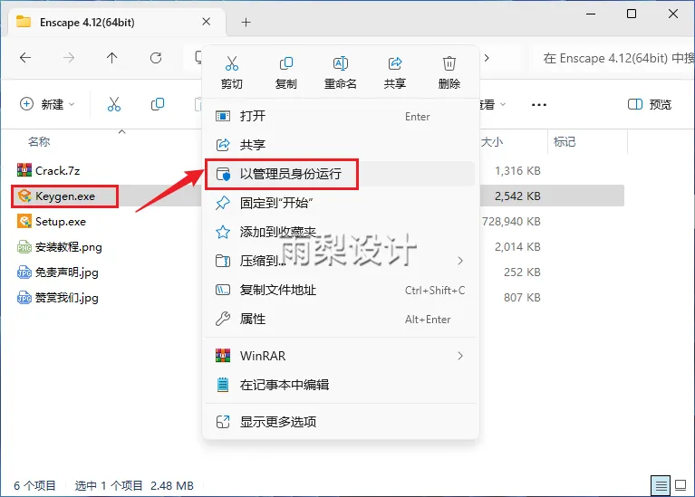Select the 赞赏我们.jpg file
This screenshot has width=695, height=497.
click(x=67, y=298)
